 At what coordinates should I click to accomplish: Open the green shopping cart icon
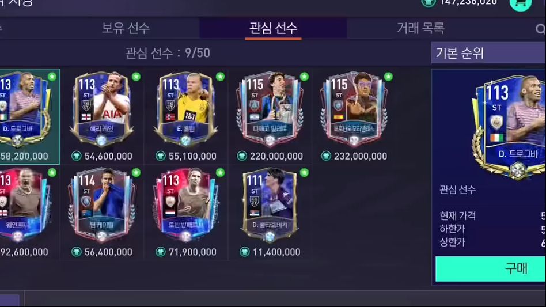pyautogui.click(x=520, y=4)
